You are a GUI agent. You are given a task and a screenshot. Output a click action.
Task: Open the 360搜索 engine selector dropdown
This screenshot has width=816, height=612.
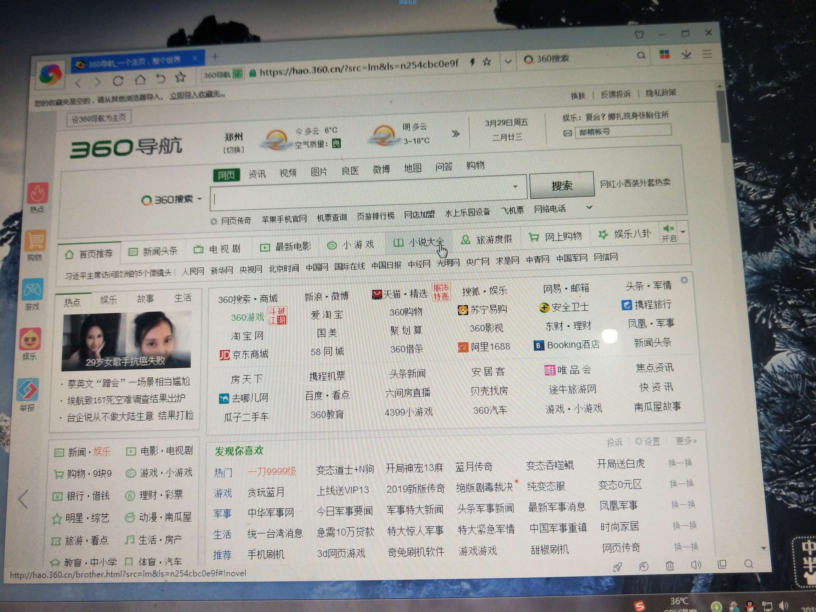point(172,200)
